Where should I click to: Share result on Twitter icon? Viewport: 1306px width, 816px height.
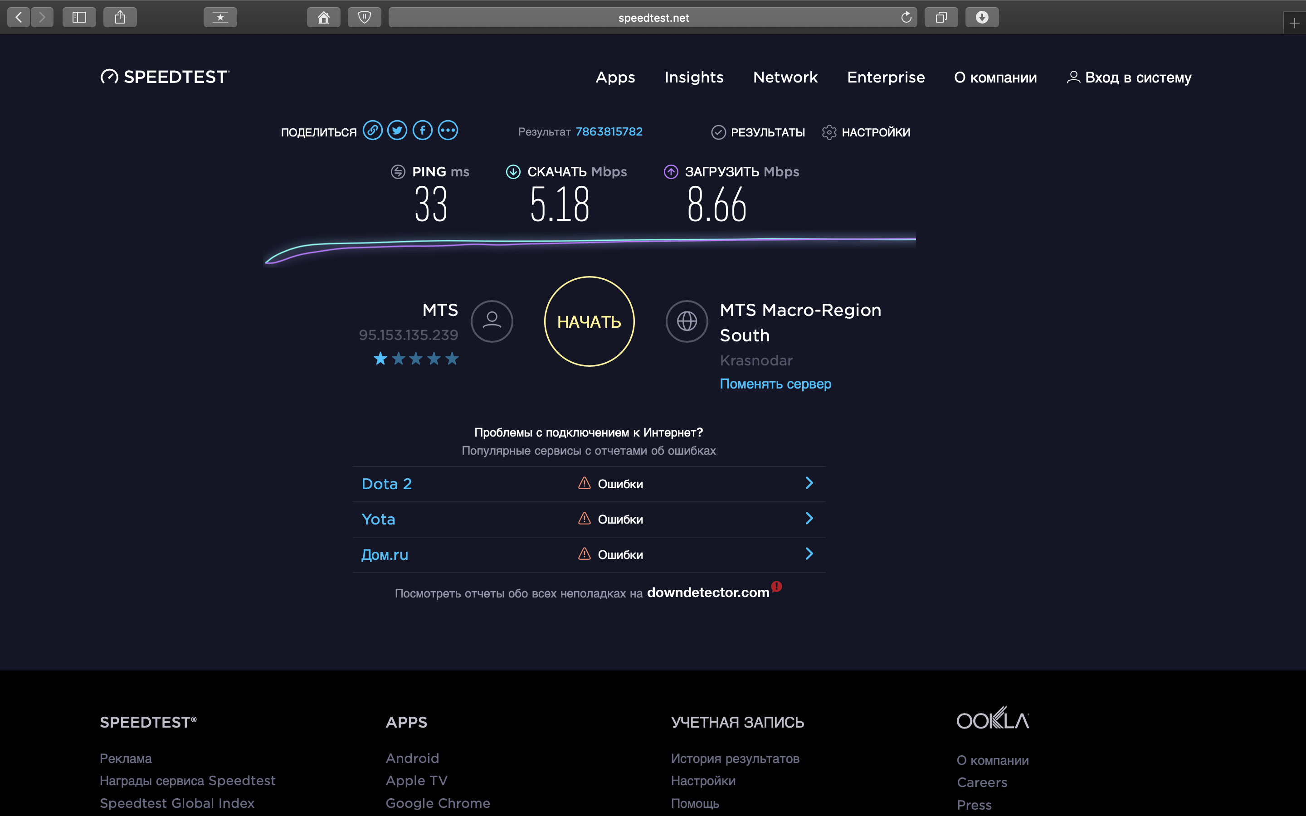tap(397, 131)
